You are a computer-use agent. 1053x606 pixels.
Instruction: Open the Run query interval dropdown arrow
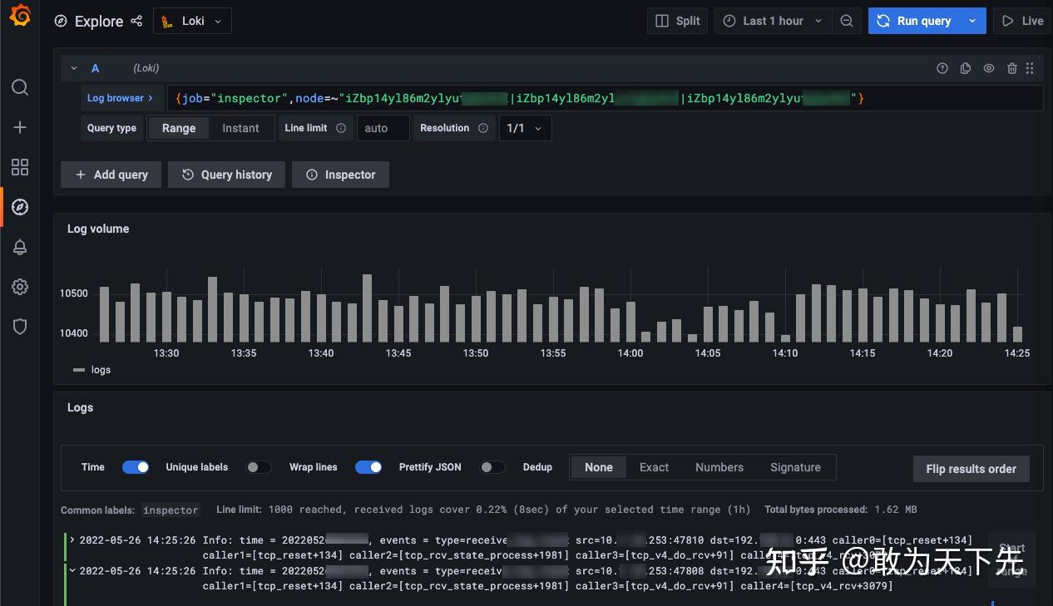(972, 21)
